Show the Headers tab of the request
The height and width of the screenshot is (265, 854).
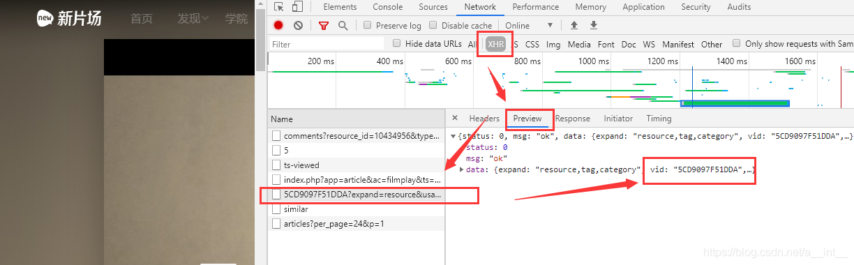tap(484, 119)
